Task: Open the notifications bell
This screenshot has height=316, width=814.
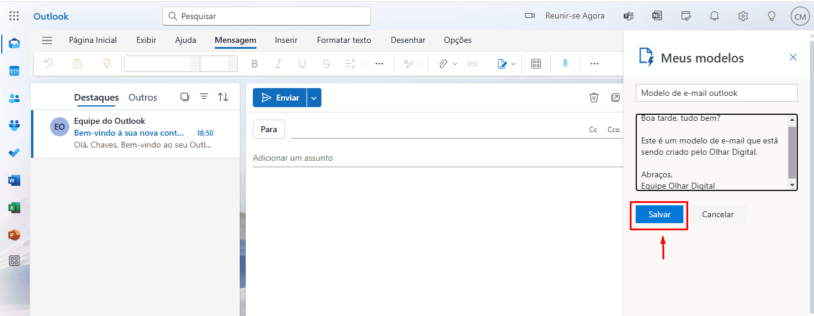Action: (714, 16)
